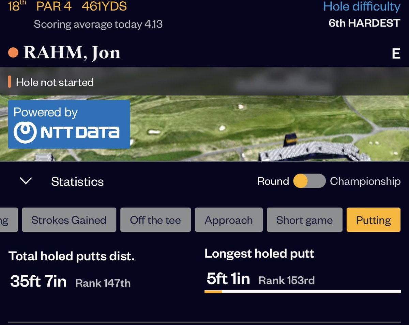409x325 pixels.
Task: Click the PAR 4 text
Action: click(54, 6)
